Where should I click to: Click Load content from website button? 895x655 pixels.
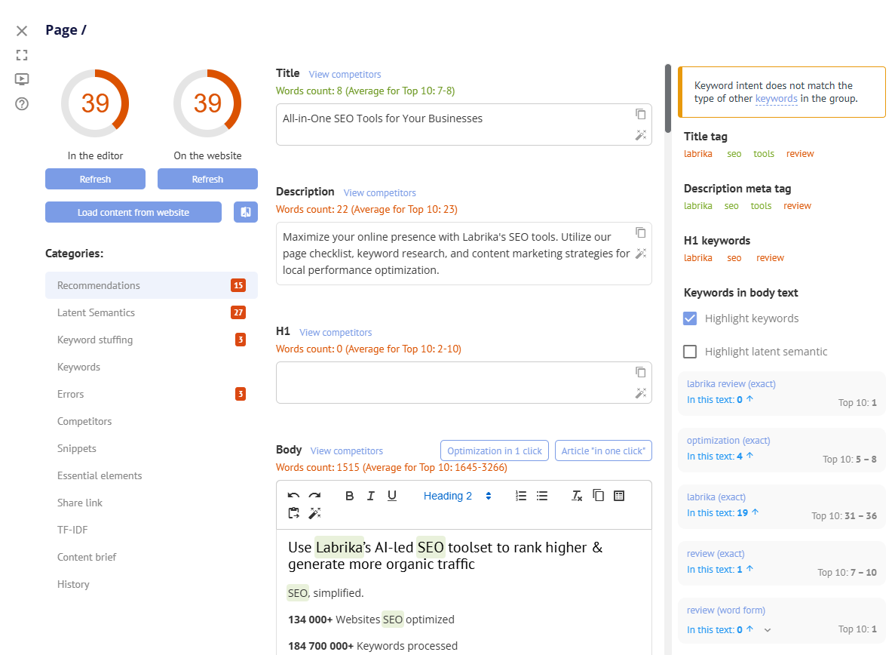133,212
